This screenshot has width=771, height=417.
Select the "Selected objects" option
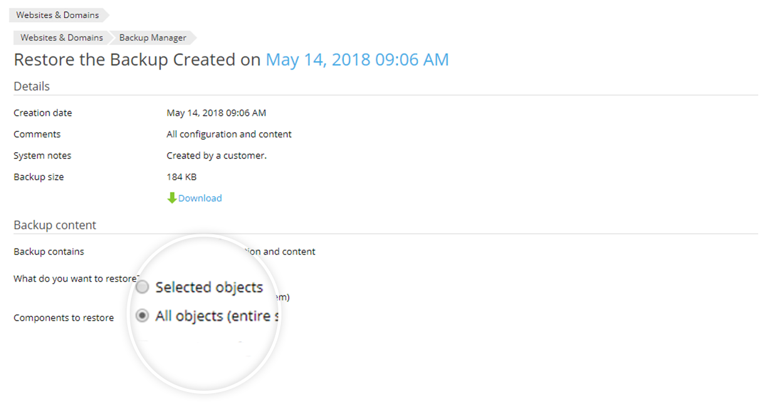click(x=142, y=287)
